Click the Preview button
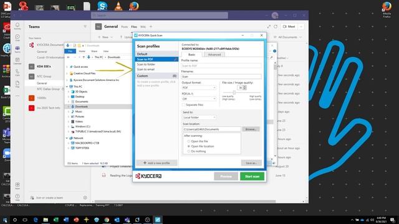Image resolution: width=399 pixels, height=224 pixels. [226, 176]
